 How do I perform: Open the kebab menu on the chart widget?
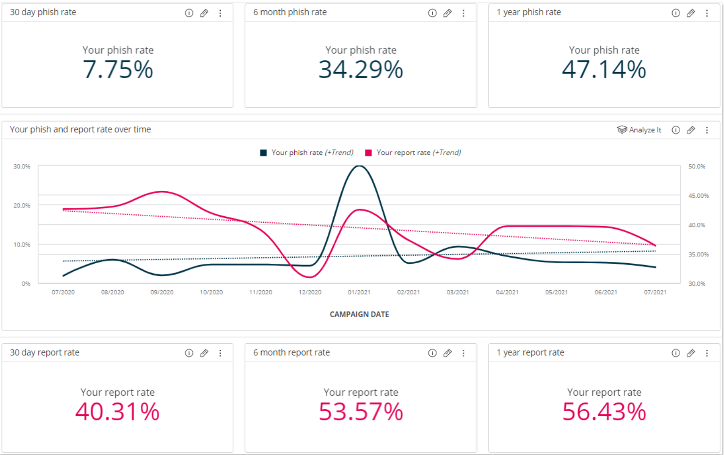(707, 130)
